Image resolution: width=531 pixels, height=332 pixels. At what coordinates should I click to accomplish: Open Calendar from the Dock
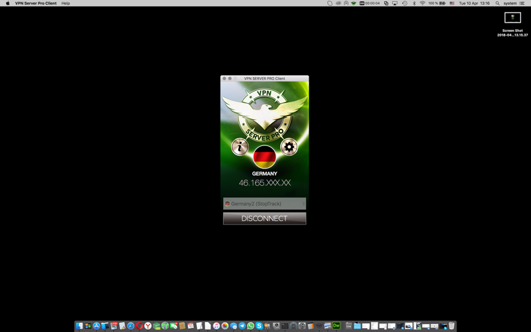point(190,325)
